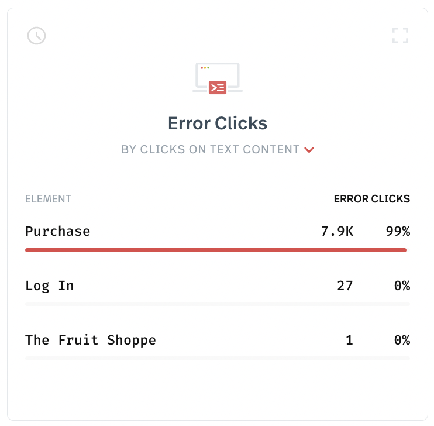Select the Log In element row
The image size is (434, 426).
tap(218, 286)
